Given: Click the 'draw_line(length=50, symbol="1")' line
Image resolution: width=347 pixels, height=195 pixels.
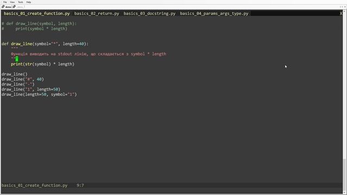Looking at the screenshot, I should pyautogui.click(x=39, y=94).
